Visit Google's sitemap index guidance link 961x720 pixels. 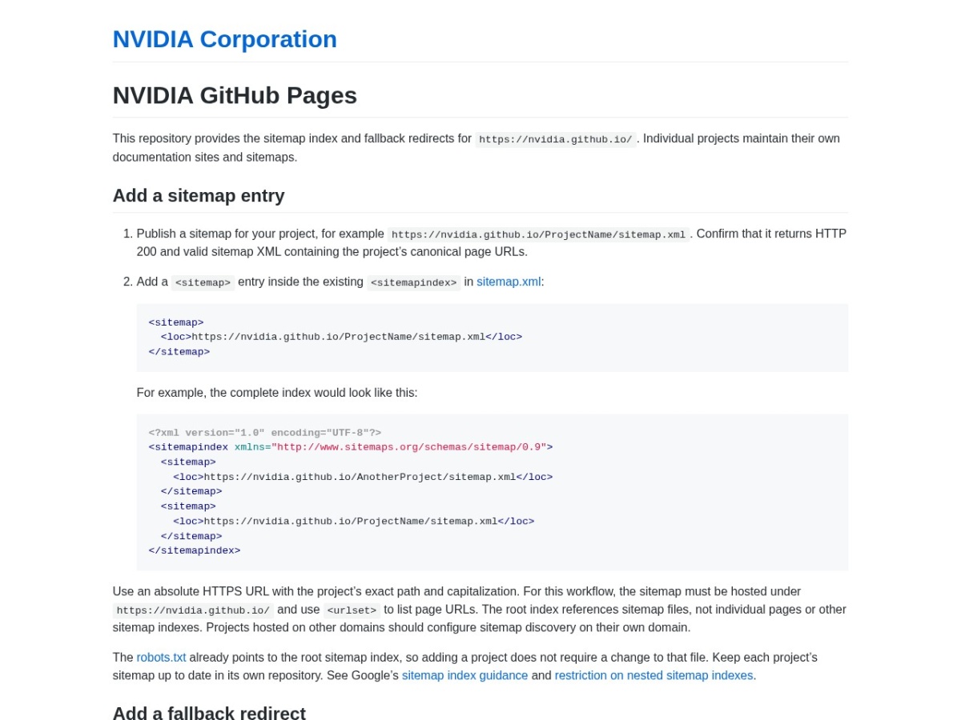pyautogui.click(x=464, y=675)
